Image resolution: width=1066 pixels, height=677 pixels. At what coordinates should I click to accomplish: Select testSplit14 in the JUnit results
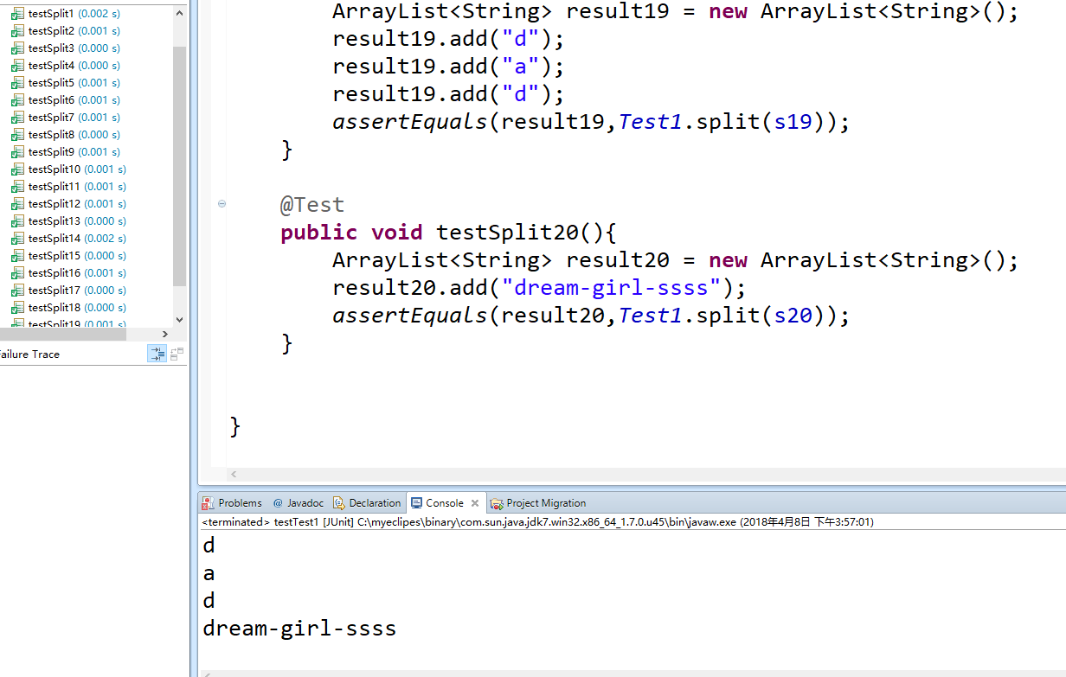[77, 239]
